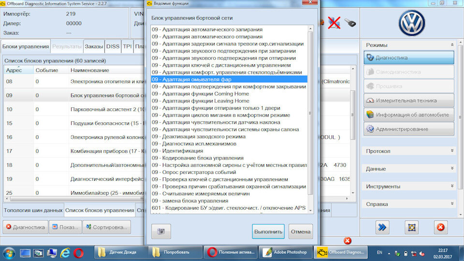Select 'Кодирование блока управления' entry
464x261 pixels.
click(229, 158)
